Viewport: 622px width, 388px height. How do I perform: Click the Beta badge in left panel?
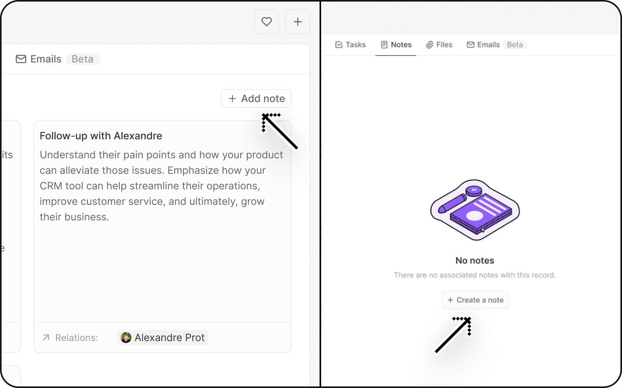pos(82,59)
